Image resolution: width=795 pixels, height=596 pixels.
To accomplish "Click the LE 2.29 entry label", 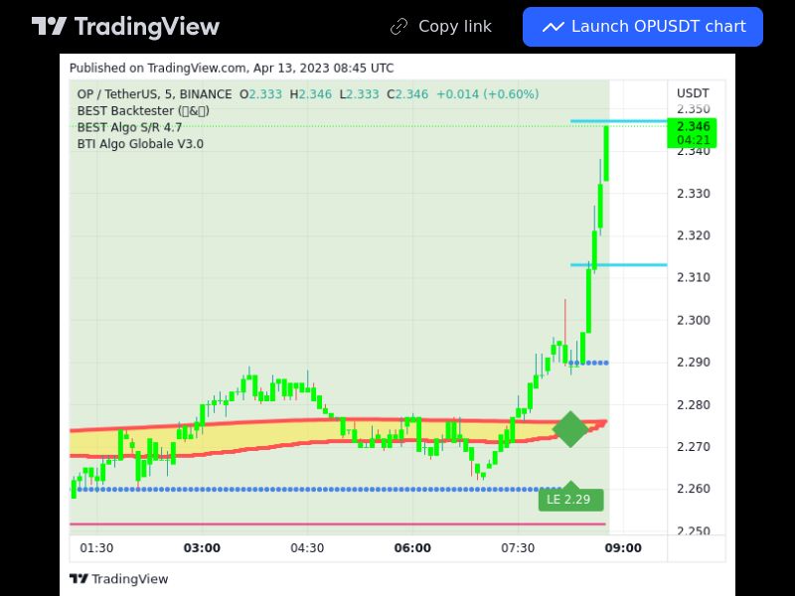I will click(x=570, y=500).
